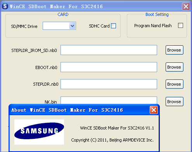192x152 pixels.
Task: Click the Samsung logo in About dialog
Action: (39, 132)
